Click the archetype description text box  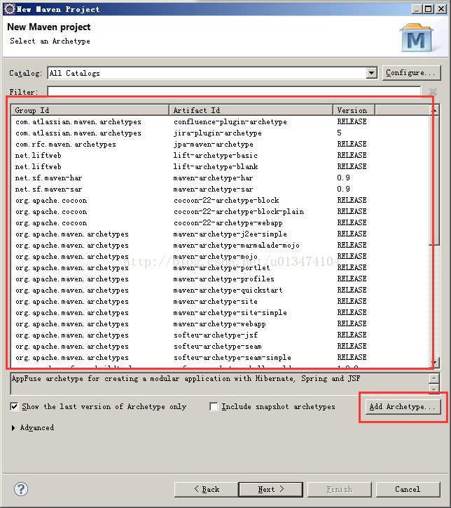coord(220,384)
